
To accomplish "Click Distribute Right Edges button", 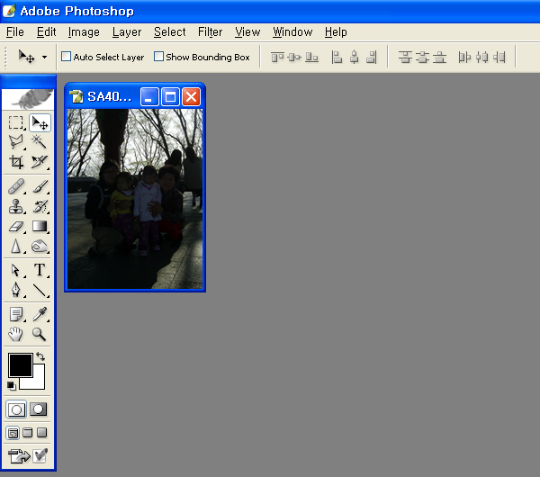I will 499,57.
